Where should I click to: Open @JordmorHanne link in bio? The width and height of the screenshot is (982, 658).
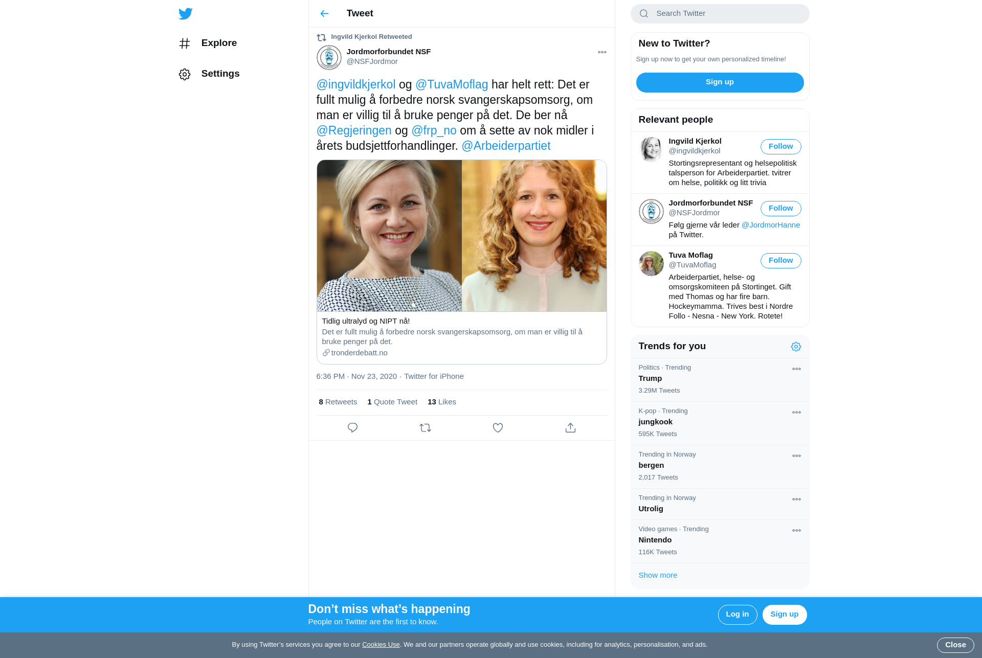click(771, 225)
